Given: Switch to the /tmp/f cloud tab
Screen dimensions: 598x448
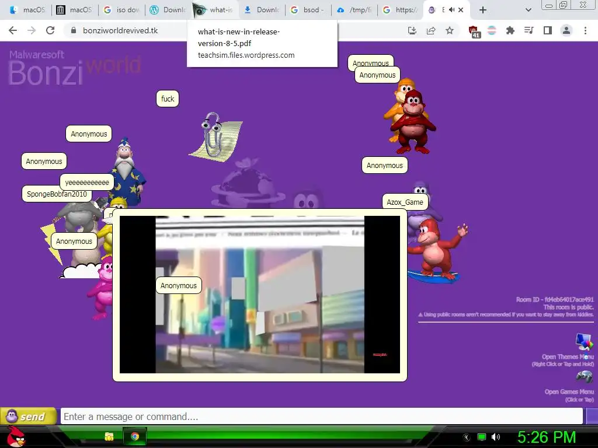Looking at the screenshot, I should 354,10.
